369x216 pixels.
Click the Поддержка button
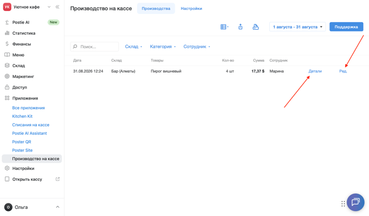pyautogui.click(x=346, y=27)
